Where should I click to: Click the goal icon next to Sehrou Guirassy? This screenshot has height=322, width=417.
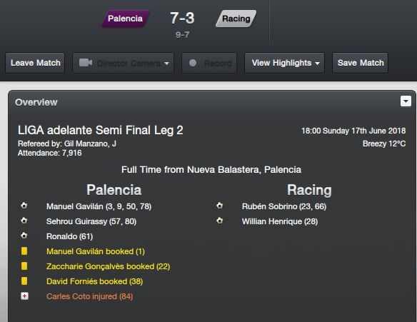coord(24,221)
